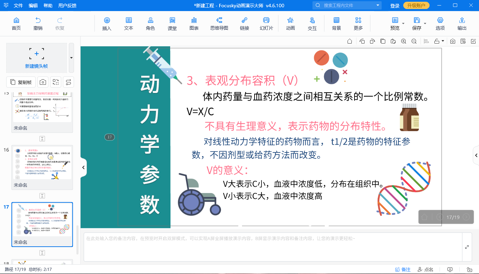The height and width of the screenshot is (274, 479).
Task: Open the 思维导图 mind map tool
Action: [219, 24]
